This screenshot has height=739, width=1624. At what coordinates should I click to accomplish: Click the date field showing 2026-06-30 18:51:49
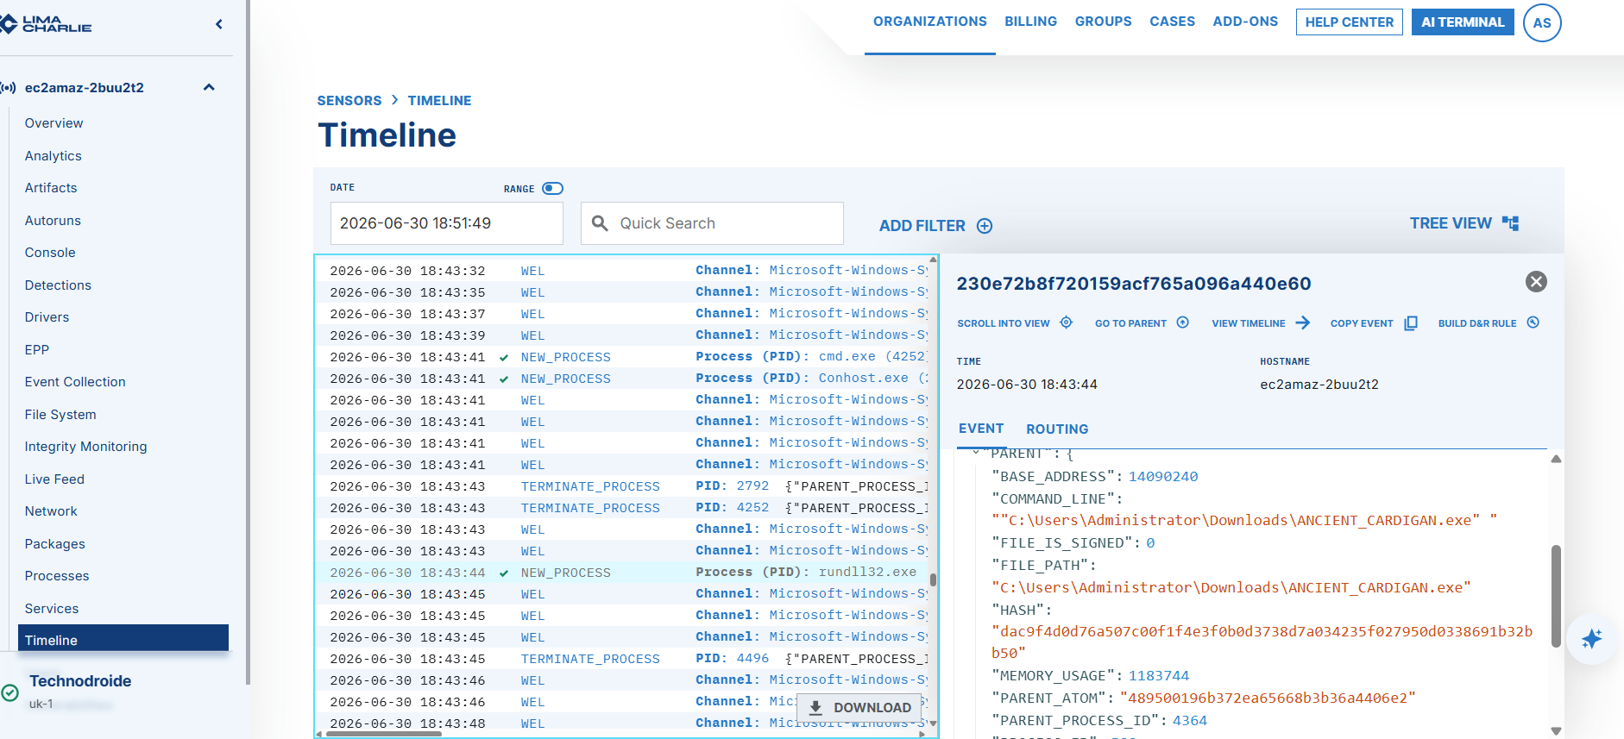[447, 223]
